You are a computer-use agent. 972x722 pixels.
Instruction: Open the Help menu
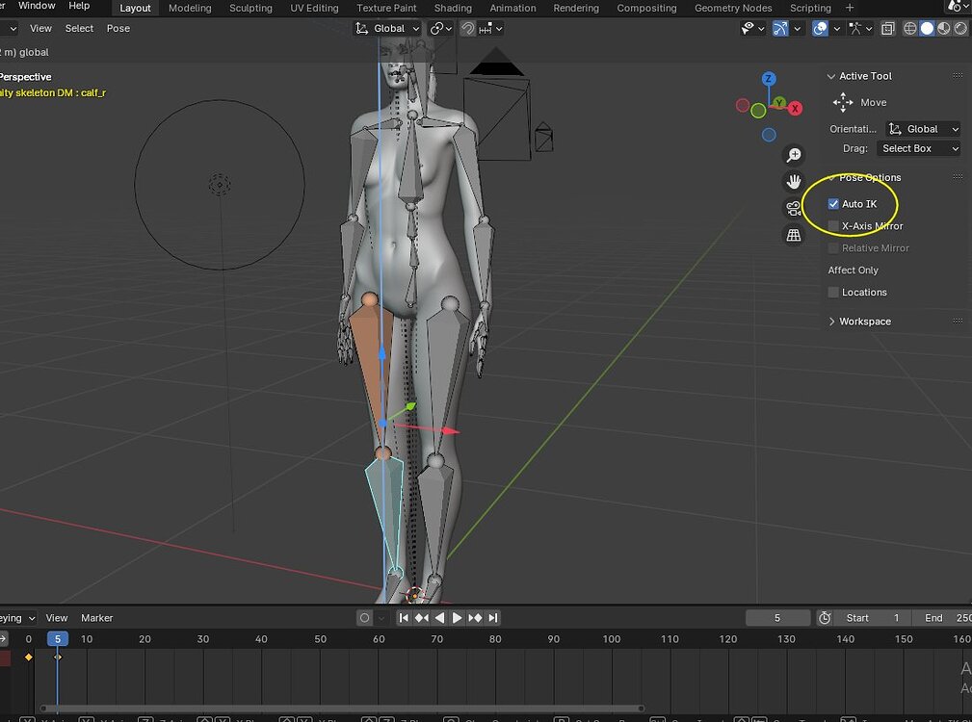pyautogui.click(x=79, y=6)
